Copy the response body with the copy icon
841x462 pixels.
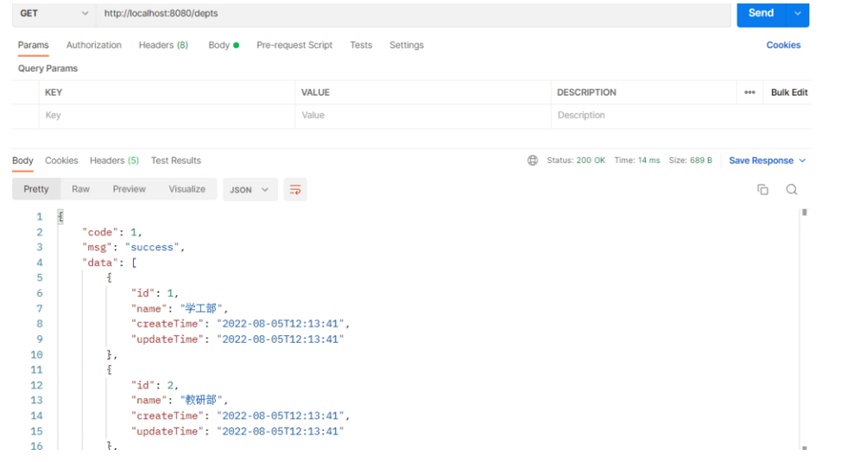click(762, 189)
